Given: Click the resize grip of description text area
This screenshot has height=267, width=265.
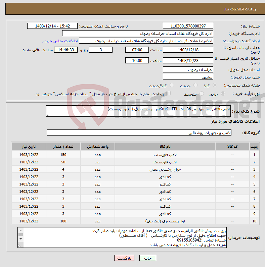Looking at the screenshot, I should pyautogui.click(x=48, y=115).
